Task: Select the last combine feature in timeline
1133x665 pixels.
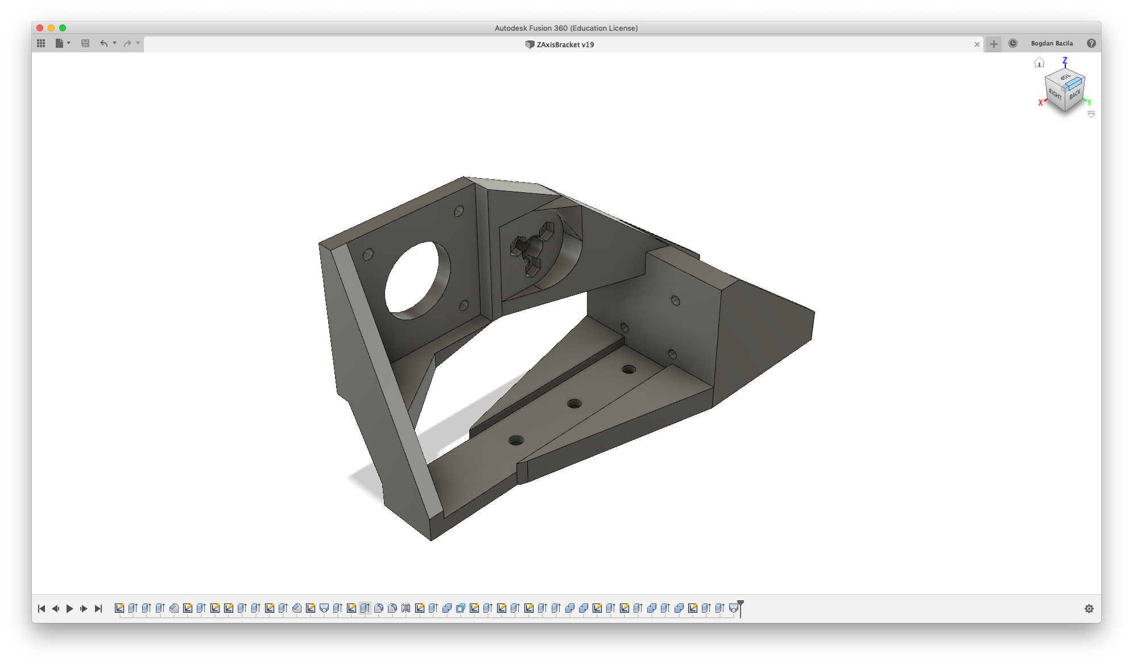Action: (679, 608)
